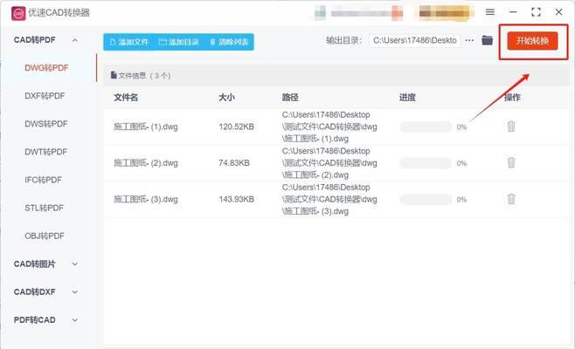Viewport: 575px width, 349px height.
Task: Close the converter window
Action: point(558,12)
